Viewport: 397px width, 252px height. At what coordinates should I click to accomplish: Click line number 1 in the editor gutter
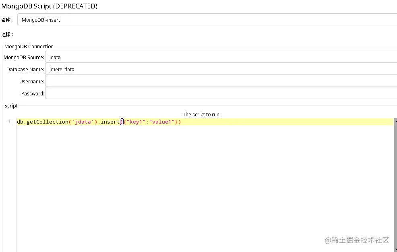9,122
